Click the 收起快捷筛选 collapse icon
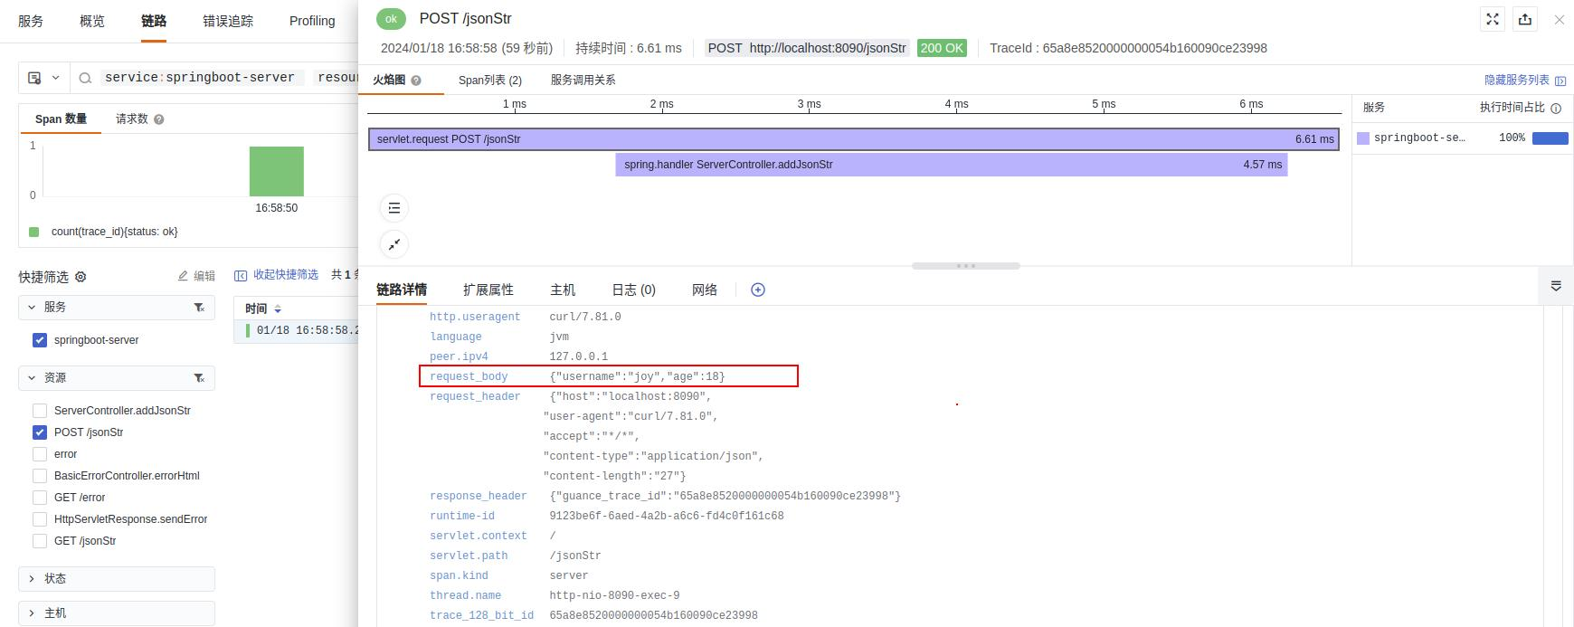 pyautogui.click(x=241, y=275)
